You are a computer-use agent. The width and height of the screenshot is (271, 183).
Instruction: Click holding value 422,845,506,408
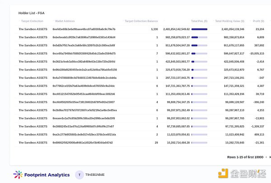point(234,62)
